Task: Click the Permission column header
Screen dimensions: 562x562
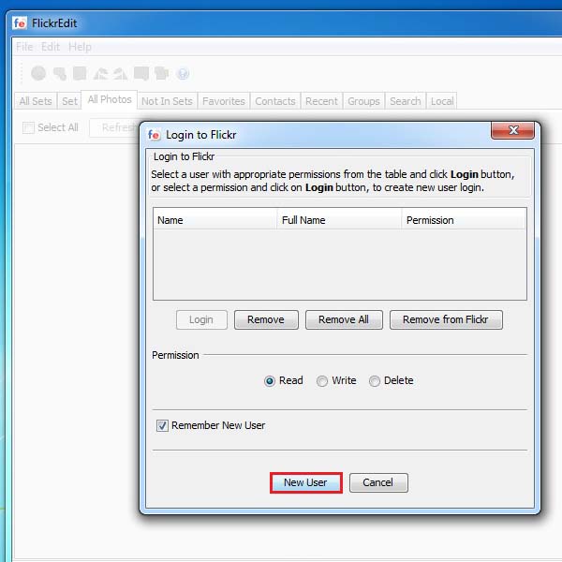Action: coord(464,220)
